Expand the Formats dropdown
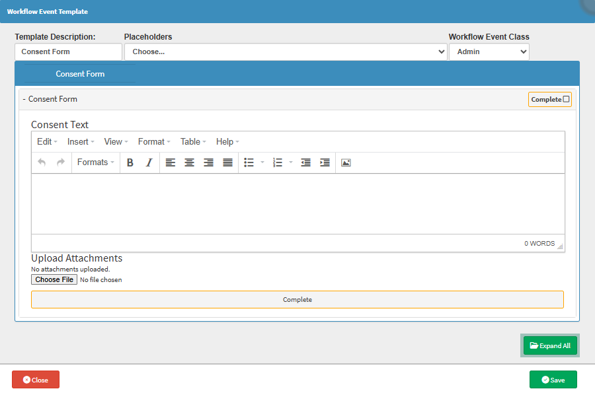595x393 pixels. [95, 162]
